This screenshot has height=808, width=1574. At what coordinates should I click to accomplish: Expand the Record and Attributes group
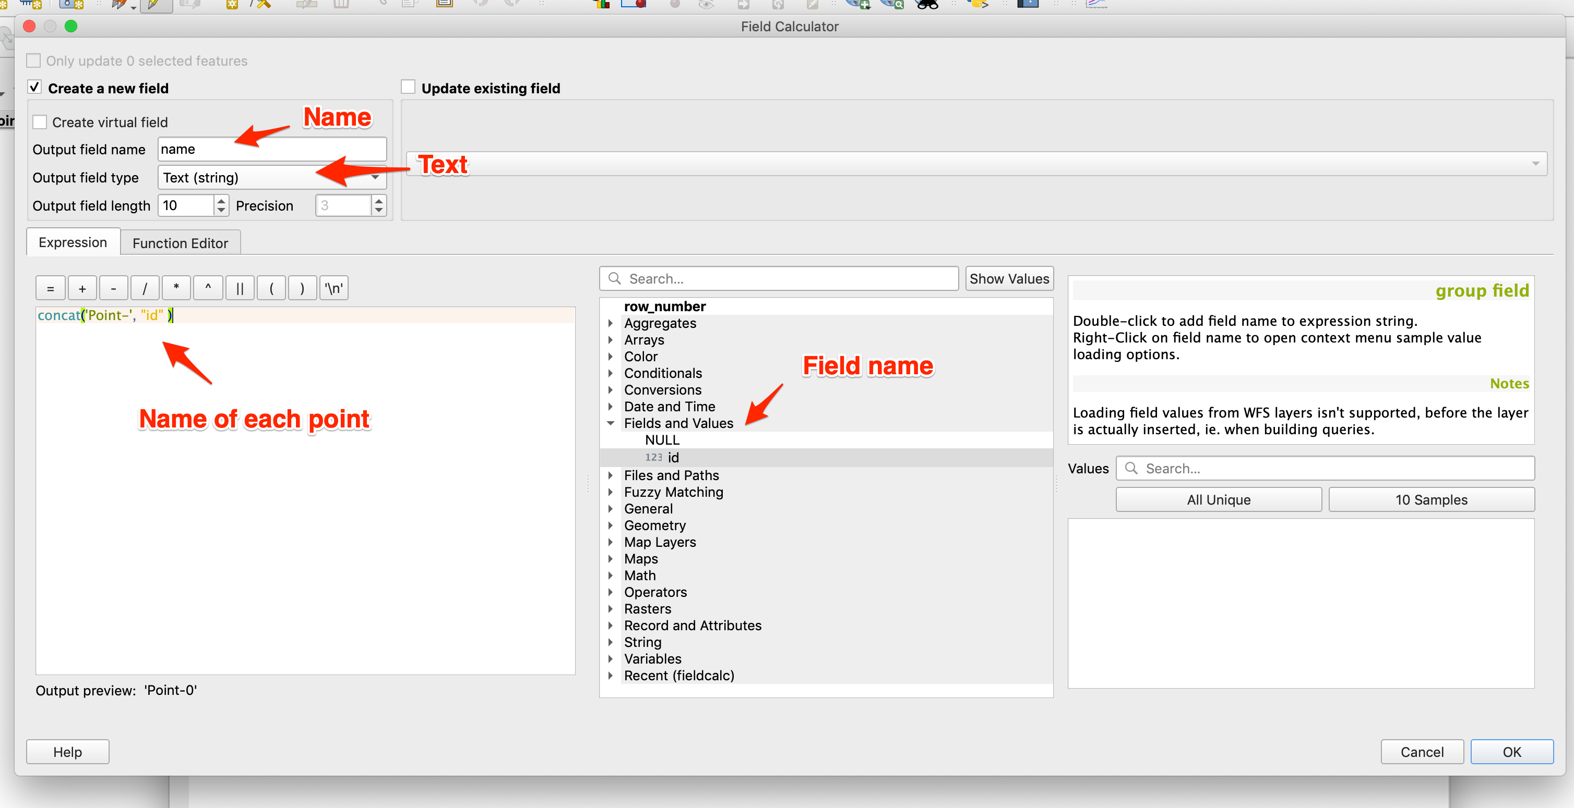pyautogui.click(x=611, y=626)
